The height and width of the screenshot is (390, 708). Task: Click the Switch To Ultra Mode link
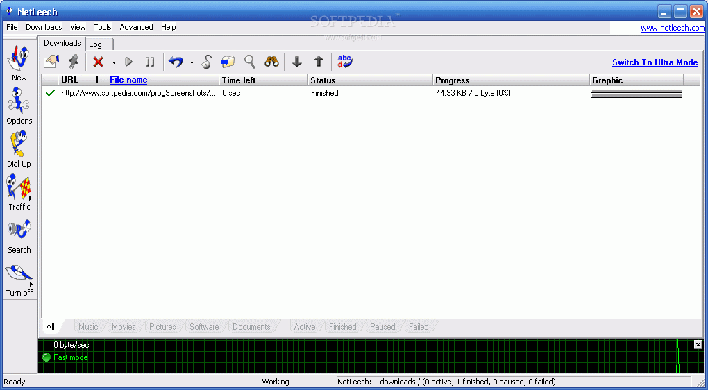pyautogui.click(x=655, y=62)
